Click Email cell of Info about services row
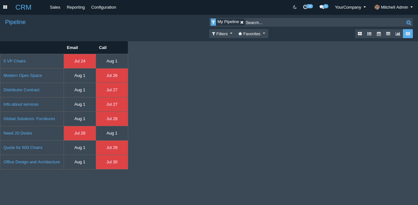 (x=80, y=104)
